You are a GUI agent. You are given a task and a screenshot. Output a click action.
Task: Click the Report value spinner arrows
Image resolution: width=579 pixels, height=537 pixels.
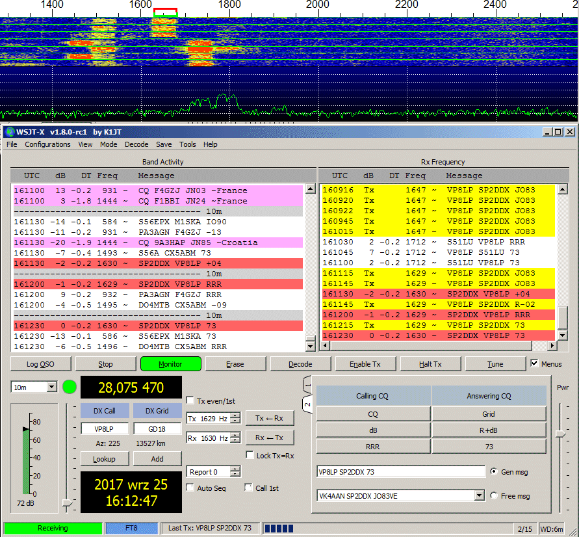[235, 471]
